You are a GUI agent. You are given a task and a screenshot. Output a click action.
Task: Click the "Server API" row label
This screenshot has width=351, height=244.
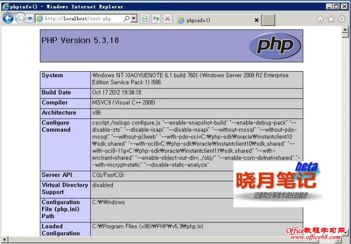[x=57, y=175]
